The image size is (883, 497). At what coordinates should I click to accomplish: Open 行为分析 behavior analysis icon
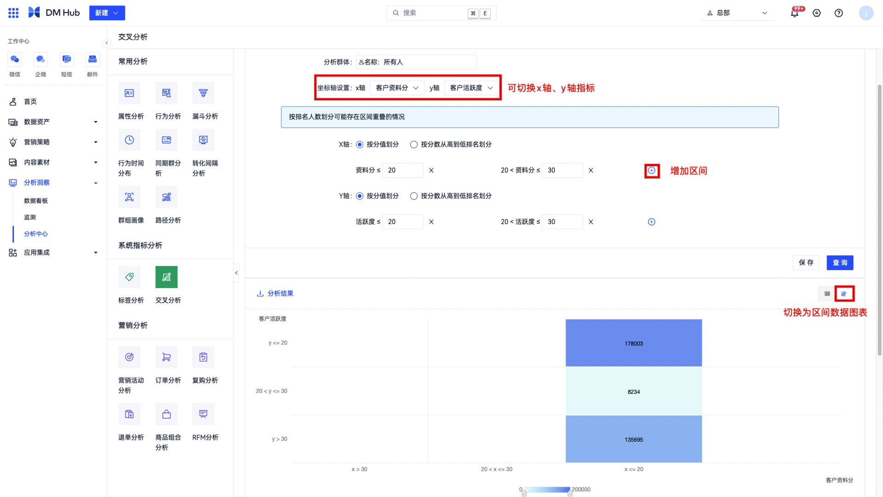tap(166, 93)
